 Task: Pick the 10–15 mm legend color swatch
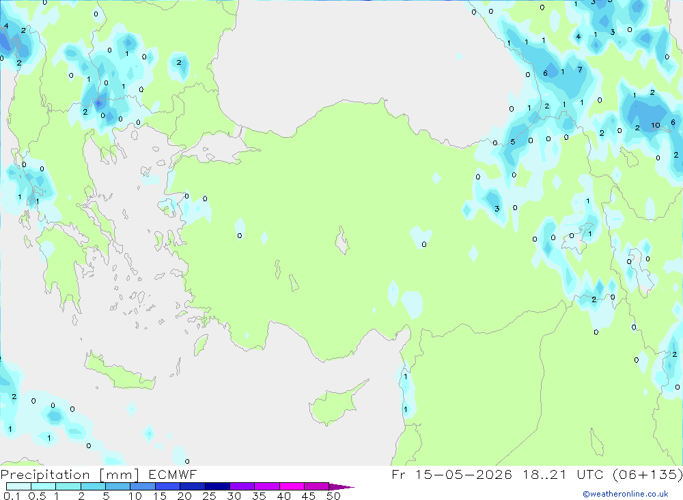click(x=143, y=486)
